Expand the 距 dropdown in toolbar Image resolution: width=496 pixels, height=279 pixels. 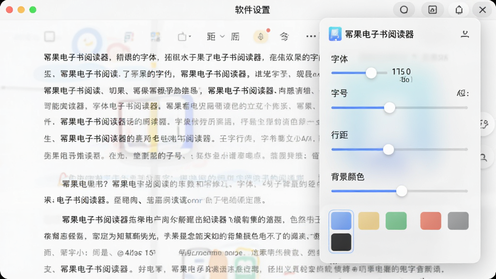[x=216, y=37]
